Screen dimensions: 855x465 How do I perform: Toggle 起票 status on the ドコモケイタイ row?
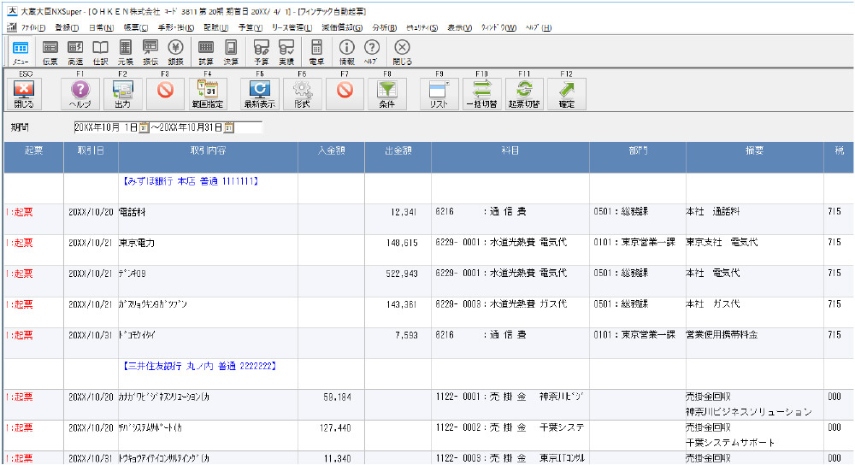pos(20,335)
